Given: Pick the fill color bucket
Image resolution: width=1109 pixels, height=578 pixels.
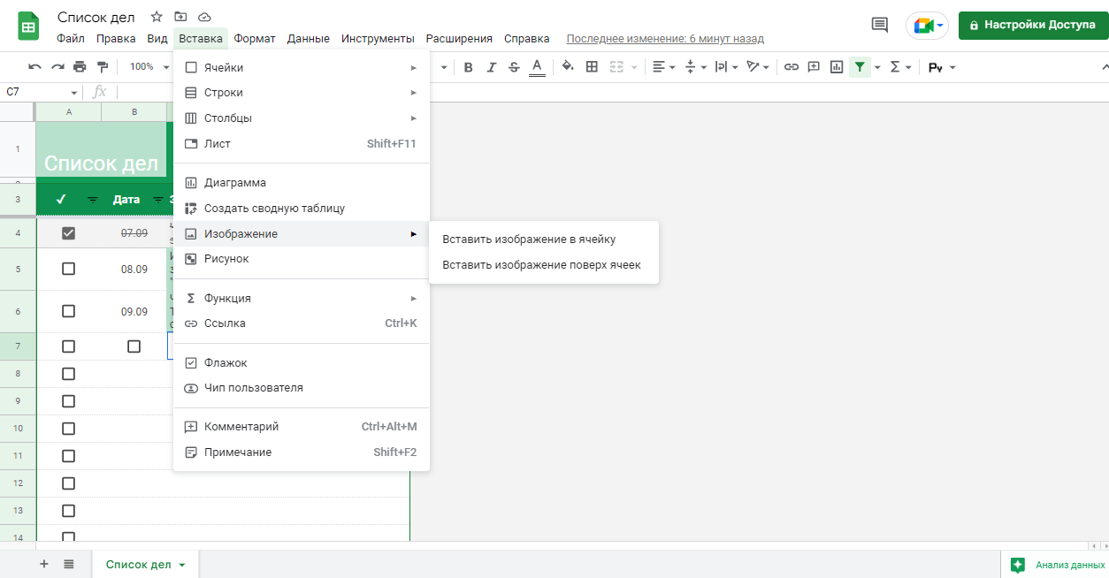Looking at the screenshot, I should point(568,67).
